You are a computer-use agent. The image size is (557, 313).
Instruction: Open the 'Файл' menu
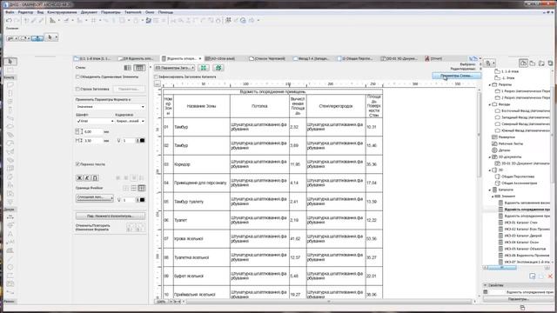[x=10, y=12]
